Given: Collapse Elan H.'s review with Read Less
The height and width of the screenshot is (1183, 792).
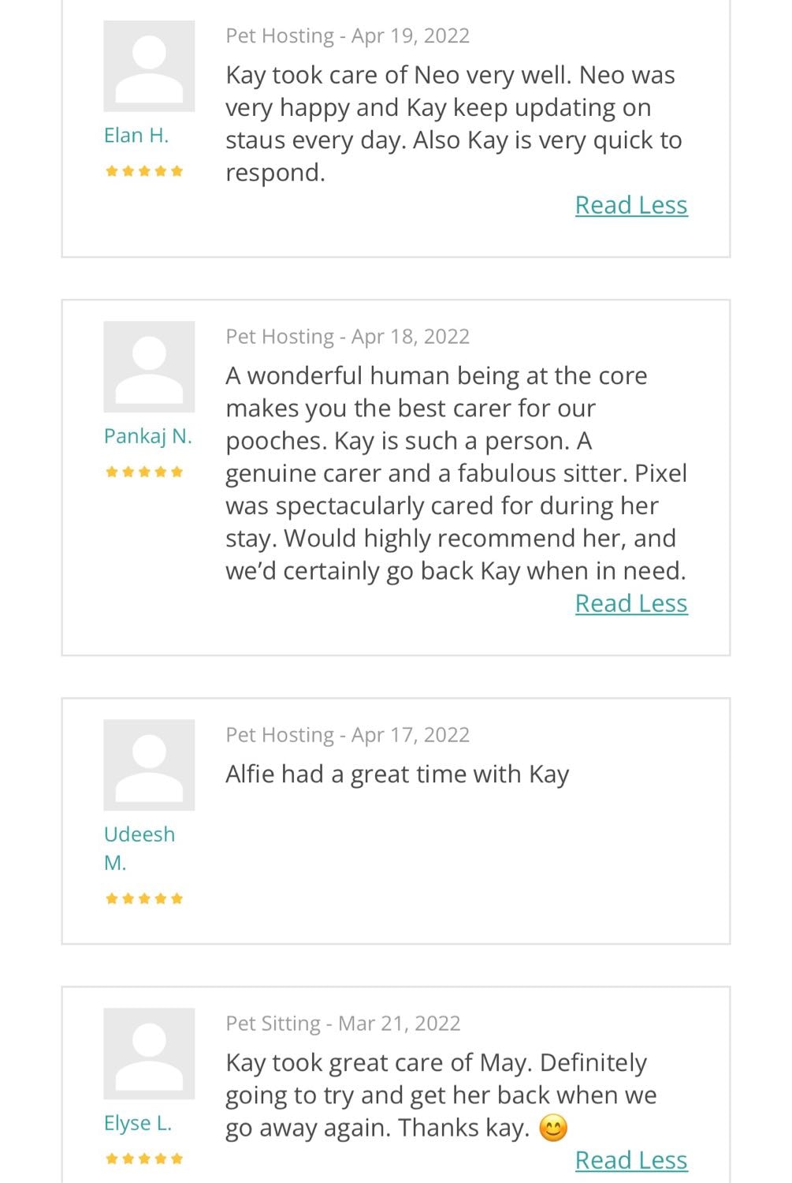Looking at the screenshot, I should click(x=631, y=205).
